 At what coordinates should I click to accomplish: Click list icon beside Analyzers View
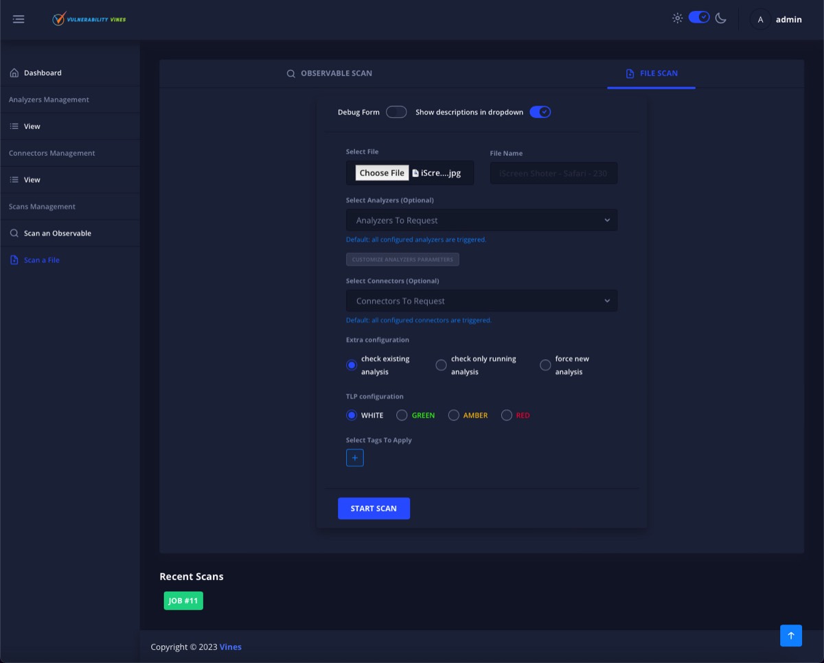[x=14, y=126]
